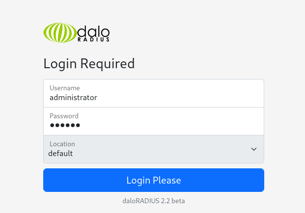Select the "default" value in the Location combo box
This screenshot has height=213, width=305.
coord(60,154)
